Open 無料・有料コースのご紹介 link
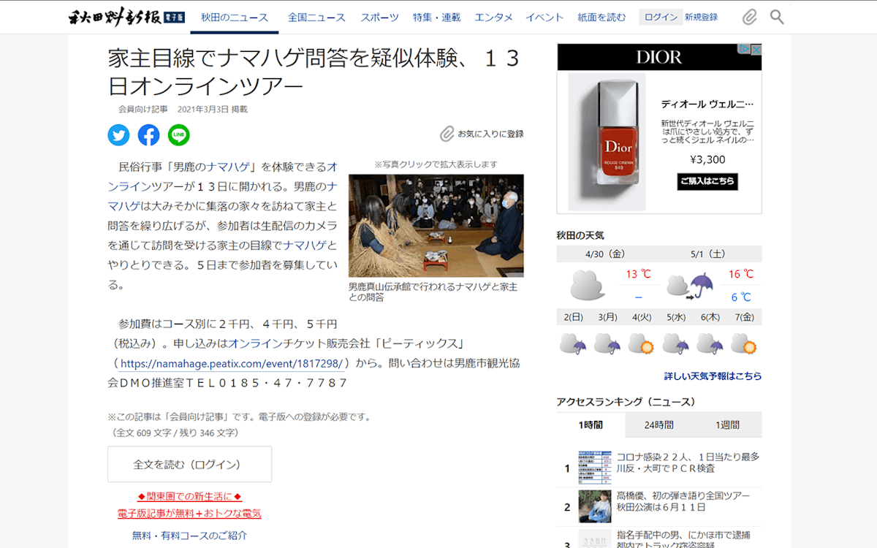877x548 pixels. 189,536
